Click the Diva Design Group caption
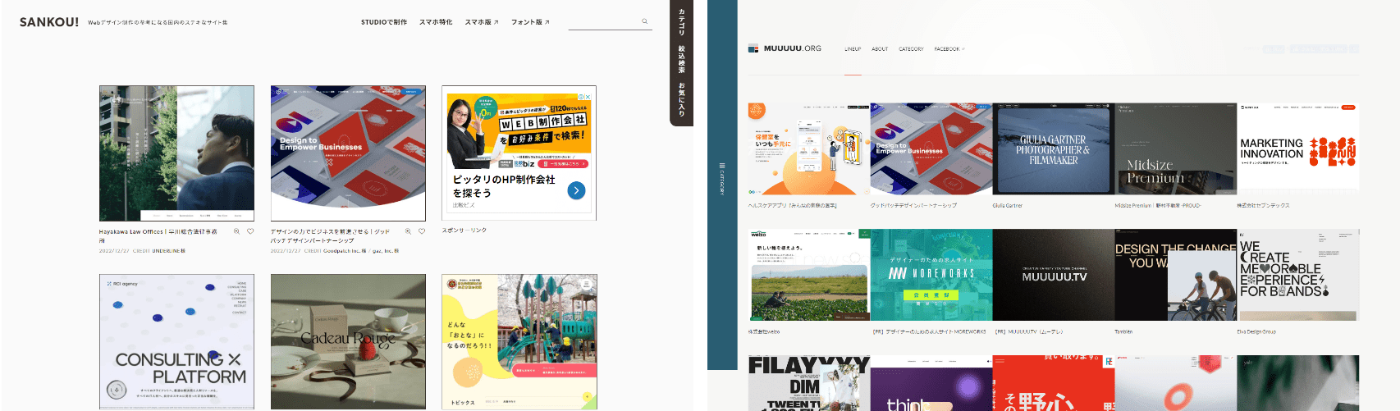Screen dimensions: 1400x411 tap(1256, 332)
